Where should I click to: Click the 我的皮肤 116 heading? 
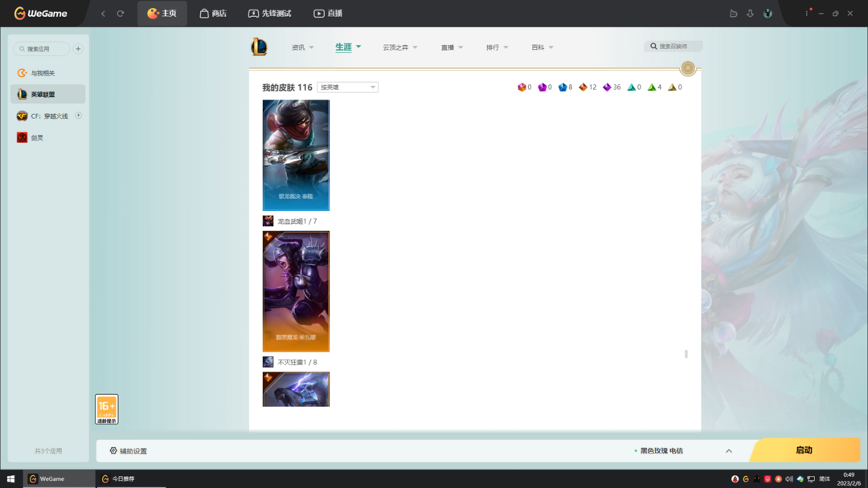tap(287, 87)
